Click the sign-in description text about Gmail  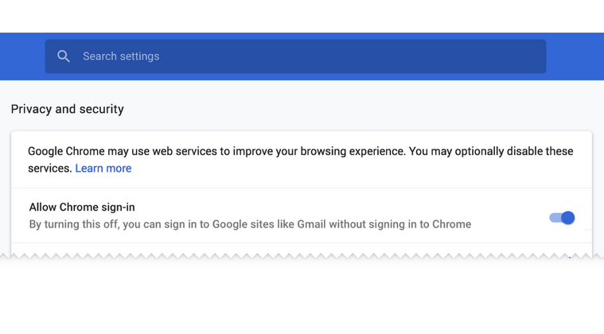(250, 224)
